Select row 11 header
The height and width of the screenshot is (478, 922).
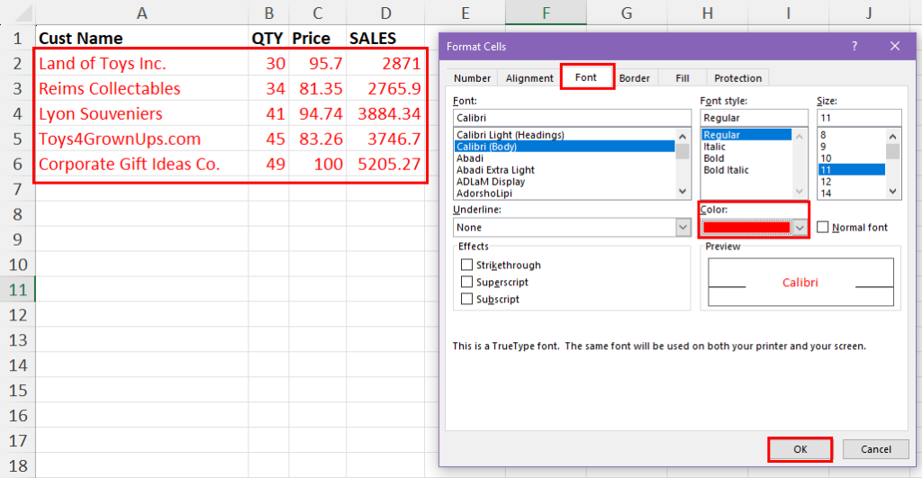click(x=18, y=289)
